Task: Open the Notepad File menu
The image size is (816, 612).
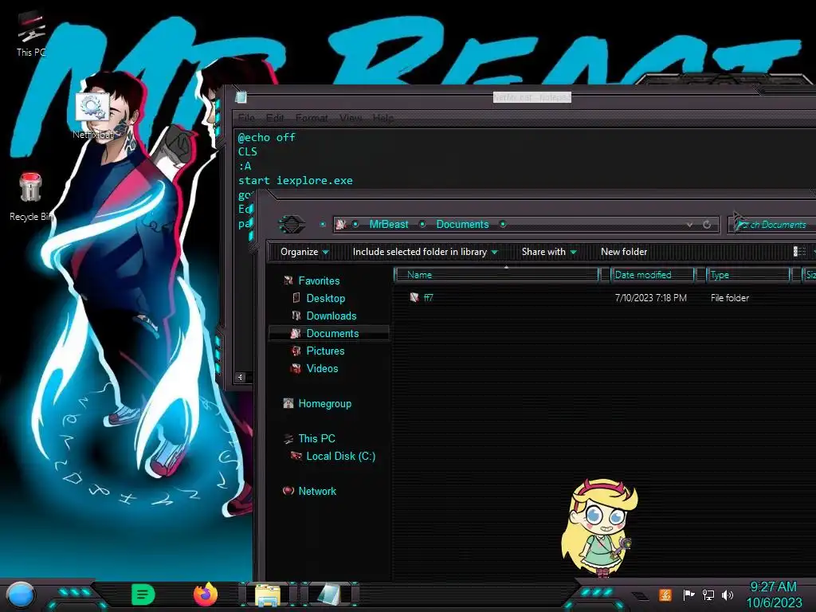Action: pos(246,118)
